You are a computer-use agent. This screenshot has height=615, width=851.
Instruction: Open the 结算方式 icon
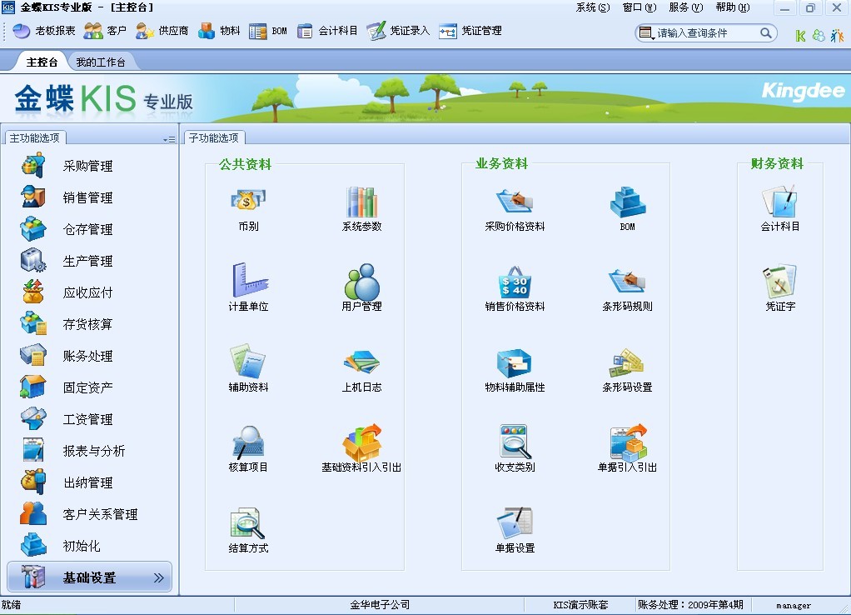pyautogui.click(x=248, y=530)
